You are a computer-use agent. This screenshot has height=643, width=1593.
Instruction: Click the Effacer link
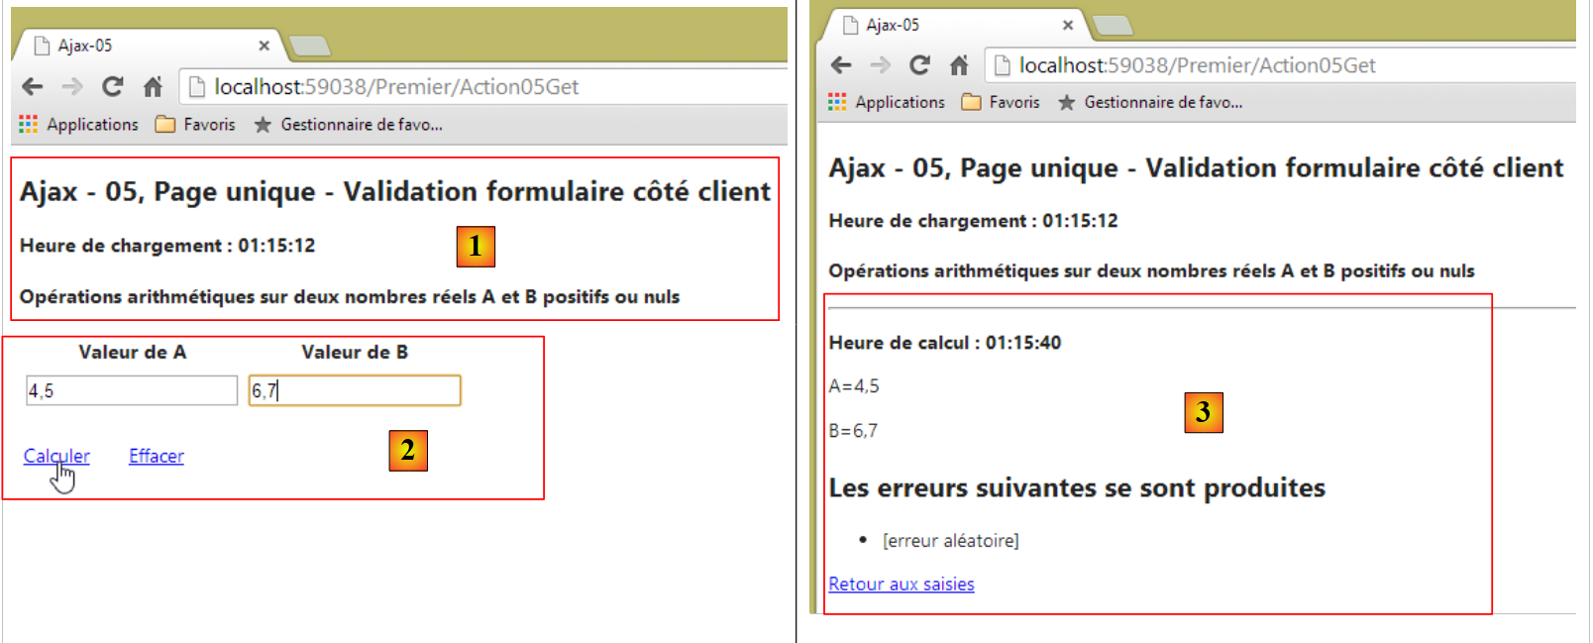[x=156, y=456]
